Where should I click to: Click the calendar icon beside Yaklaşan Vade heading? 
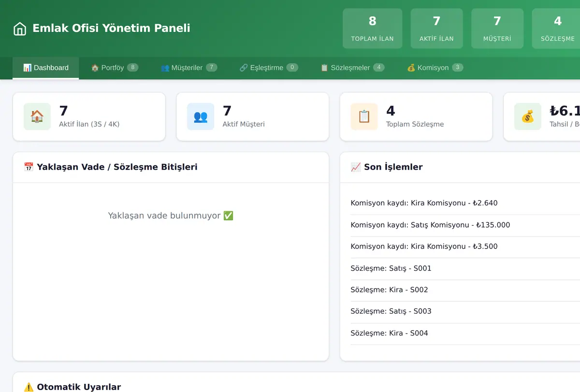(x=29, y=167)
